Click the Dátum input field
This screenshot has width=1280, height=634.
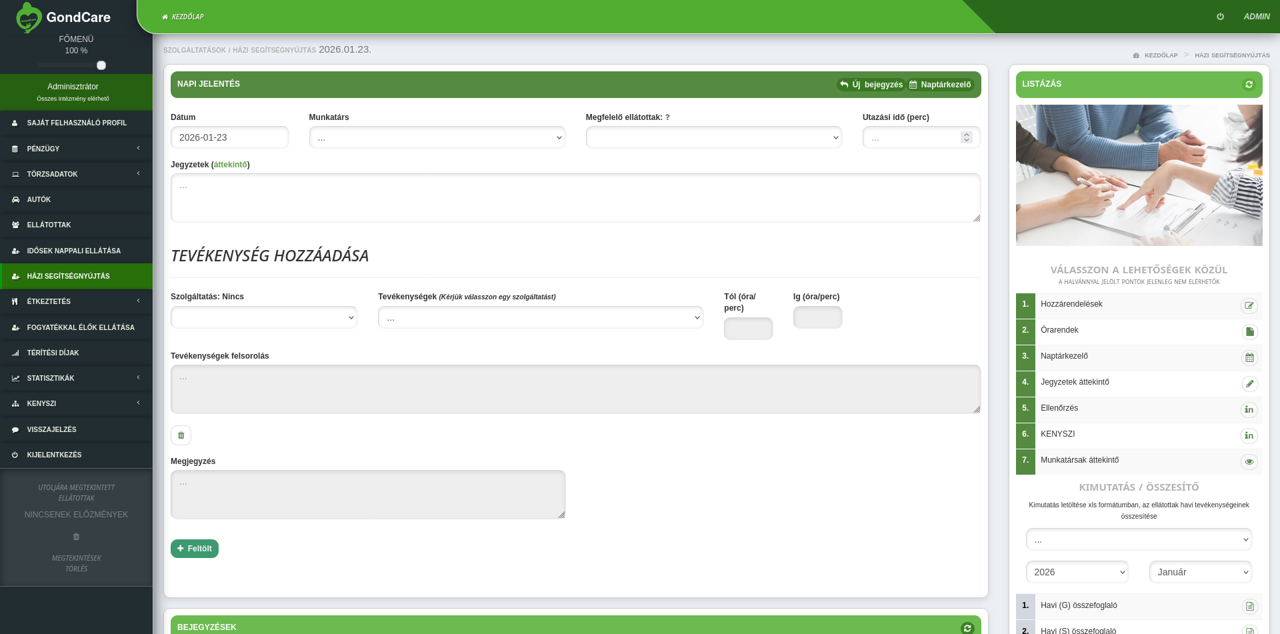pyautogui.click(x=229, y=137)
